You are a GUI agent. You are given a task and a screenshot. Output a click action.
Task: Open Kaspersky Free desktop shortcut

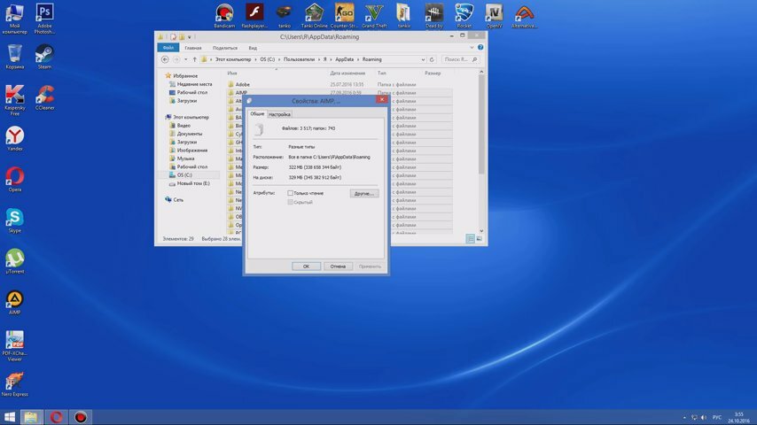click(14, 100)
